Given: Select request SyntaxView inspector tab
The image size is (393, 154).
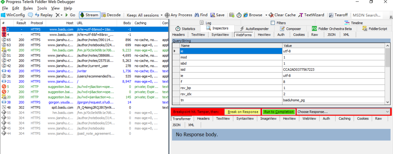Looking at the screenshot, I should [x=220, y=35].
